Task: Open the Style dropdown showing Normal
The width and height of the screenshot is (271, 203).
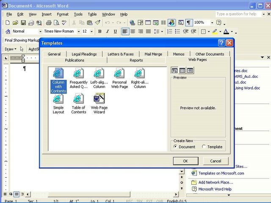Action: 40,31
